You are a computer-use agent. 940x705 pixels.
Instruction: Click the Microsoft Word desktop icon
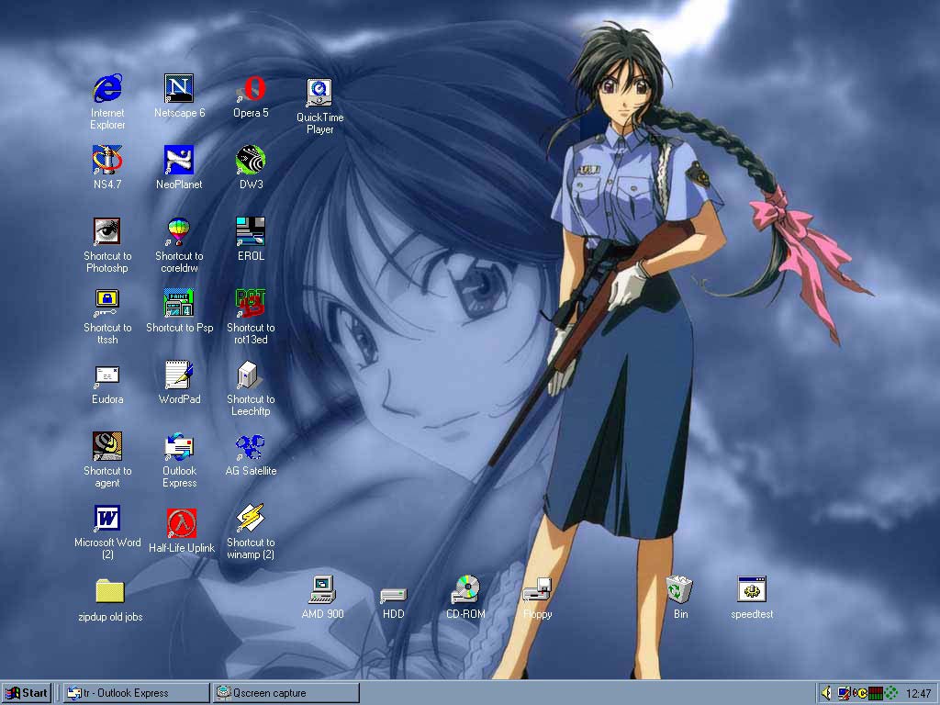[107, 519]
